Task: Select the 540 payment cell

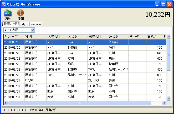Action: tap(155, 53)
